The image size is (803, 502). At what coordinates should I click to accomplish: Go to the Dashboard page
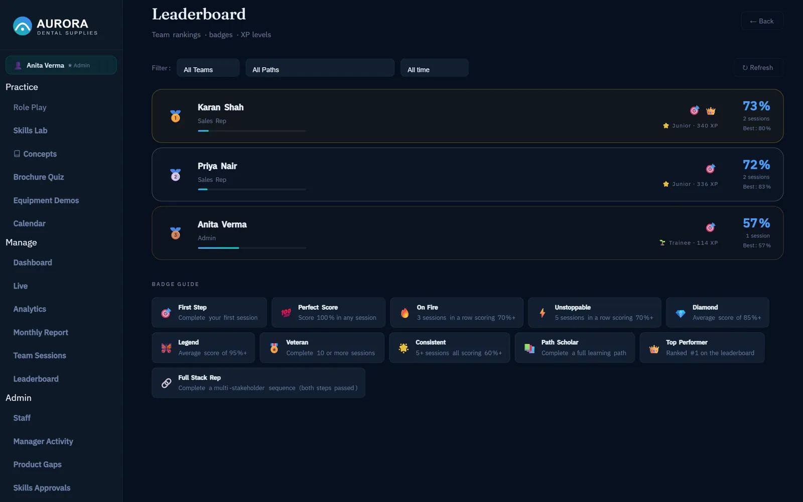click(x=33, y=263)
